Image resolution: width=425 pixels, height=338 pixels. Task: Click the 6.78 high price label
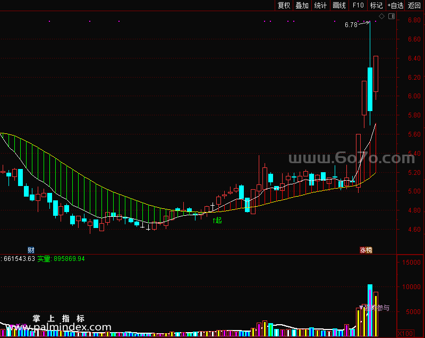(x=351, y=25)
